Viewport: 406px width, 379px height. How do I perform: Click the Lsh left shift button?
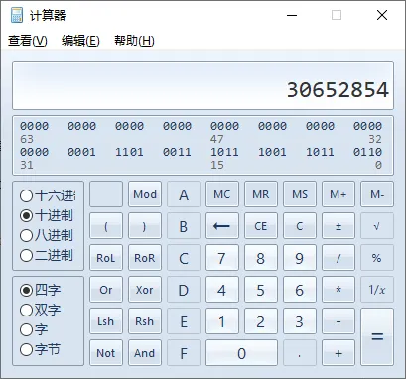[106, 321]
